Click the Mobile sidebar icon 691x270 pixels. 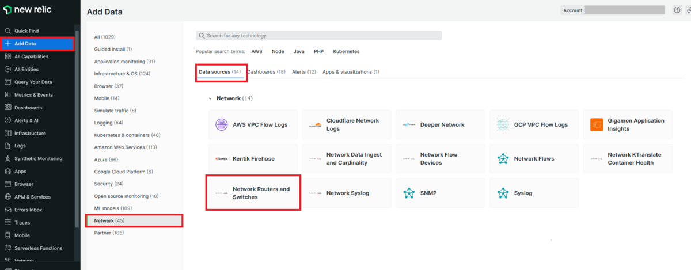(x=7, y=235)
